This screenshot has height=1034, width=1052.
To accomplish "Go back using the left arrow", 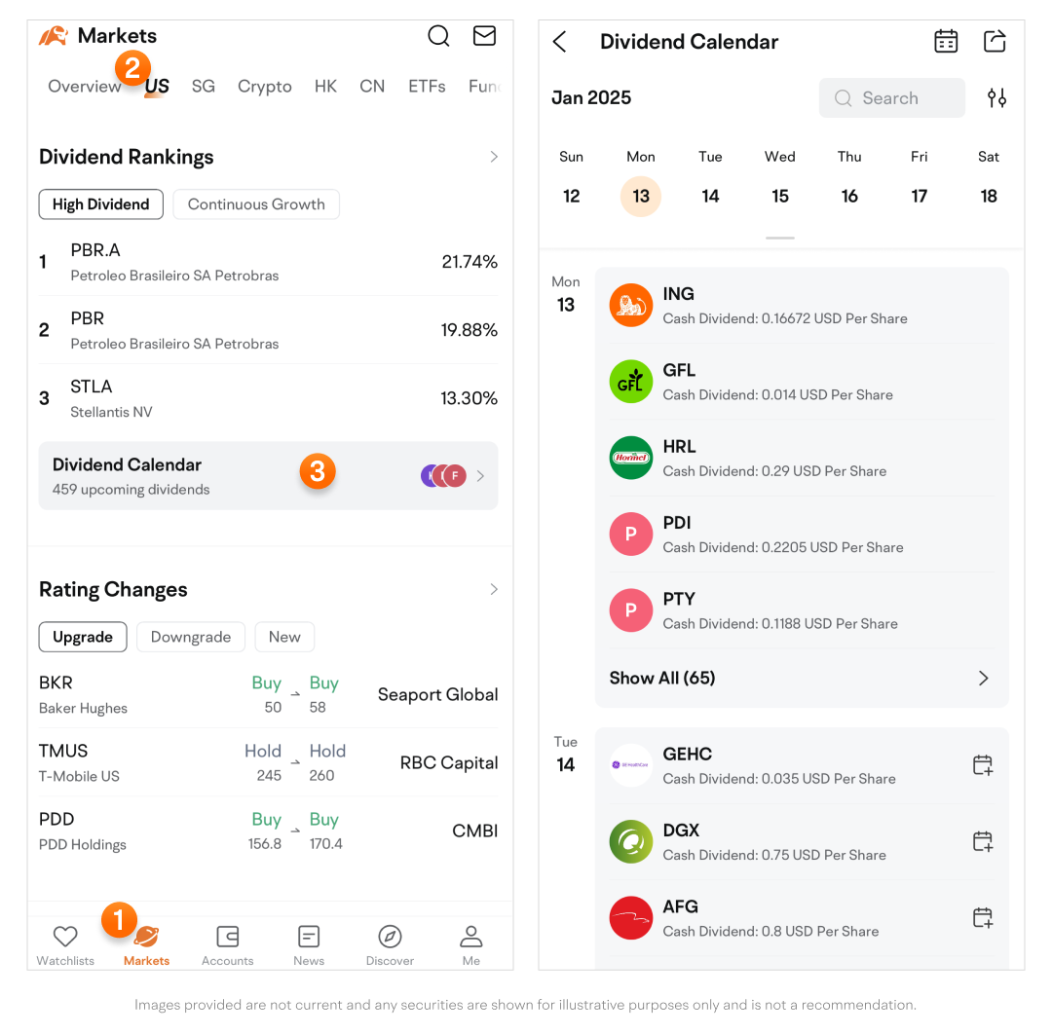I will (x=559, y=42).
